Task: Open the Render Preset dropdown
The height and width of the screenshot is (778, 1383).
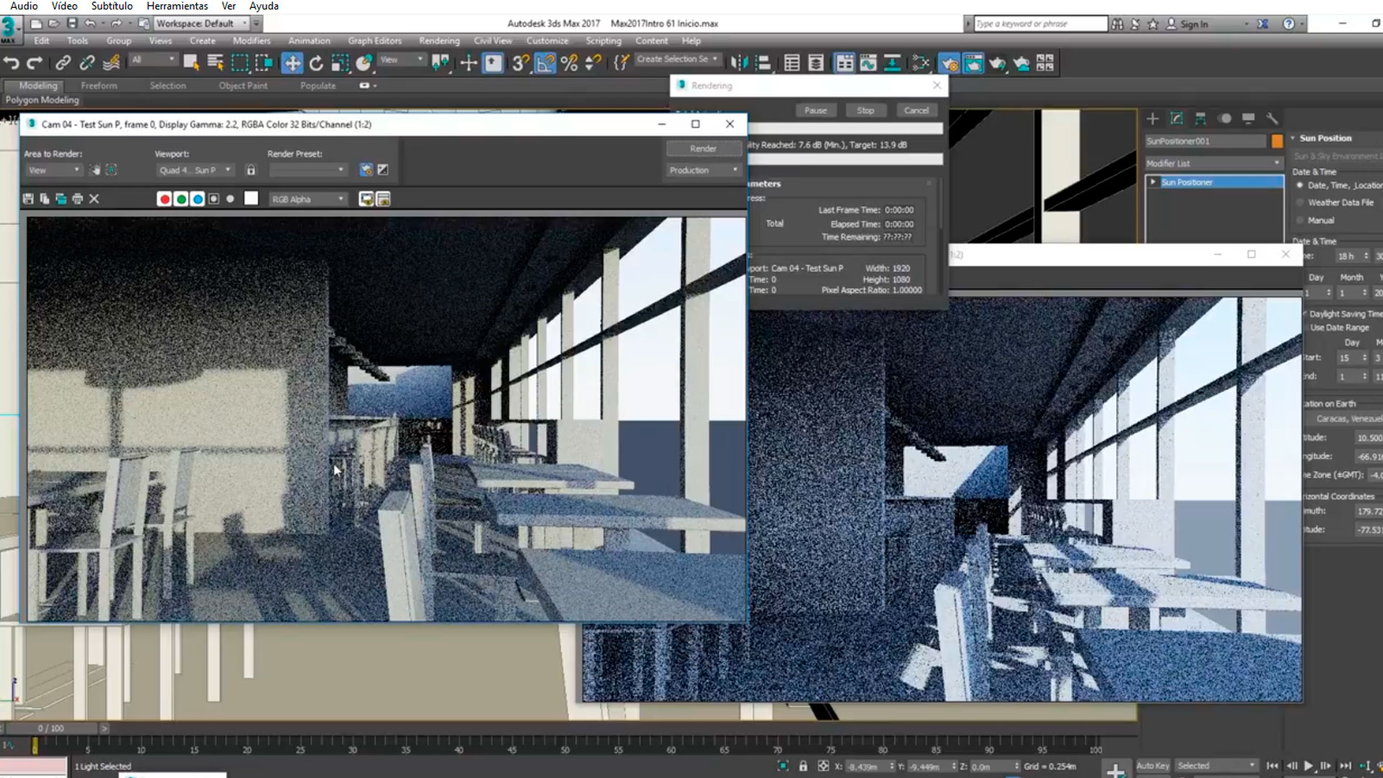Action: coord(308,170)
